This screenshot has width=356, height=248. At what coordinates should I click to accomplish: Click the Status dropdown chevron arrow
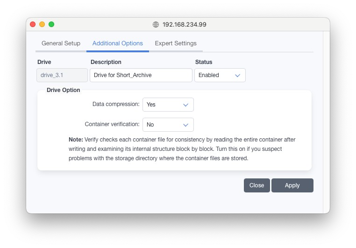pos(237,75)
